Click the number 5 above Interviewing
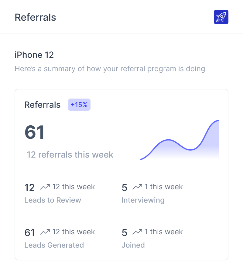 124,188
